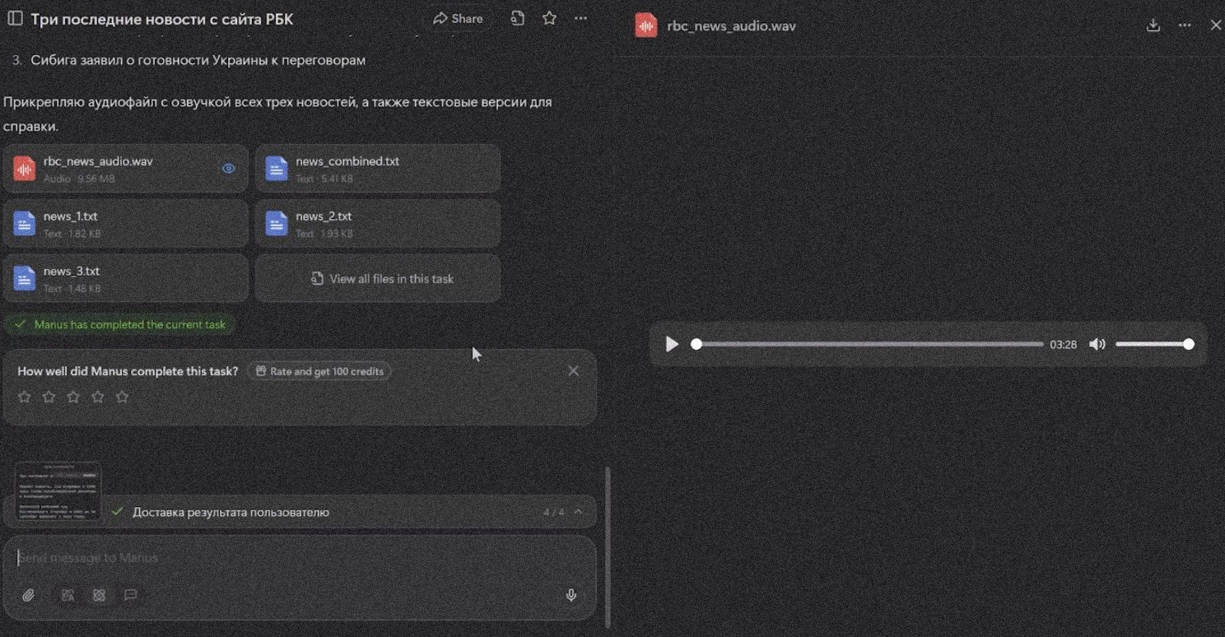Screen dimensions: 1225x637
Task: Give a one-star rating
Action: (25, 397)
